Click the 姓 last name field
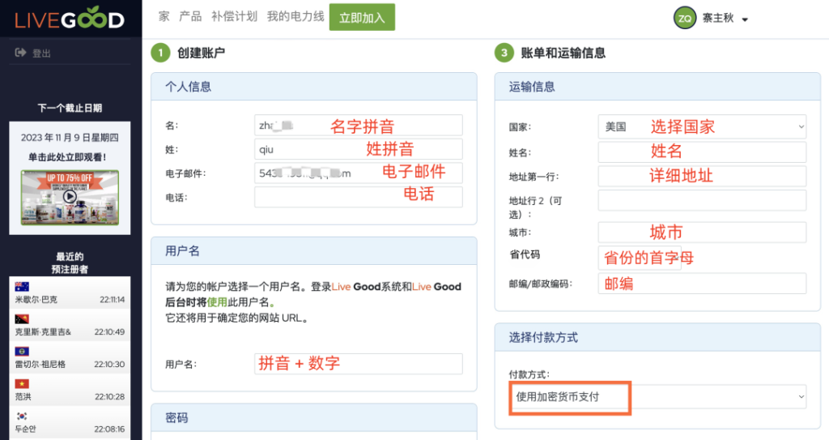Viewport: 829px width, 440px height. click(x=359, y=149)
